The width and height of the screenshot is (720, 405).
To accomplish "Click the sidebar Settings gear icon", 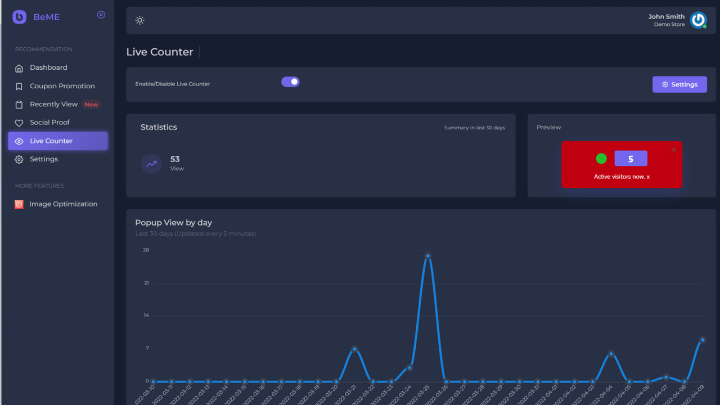I will [19, 160].
